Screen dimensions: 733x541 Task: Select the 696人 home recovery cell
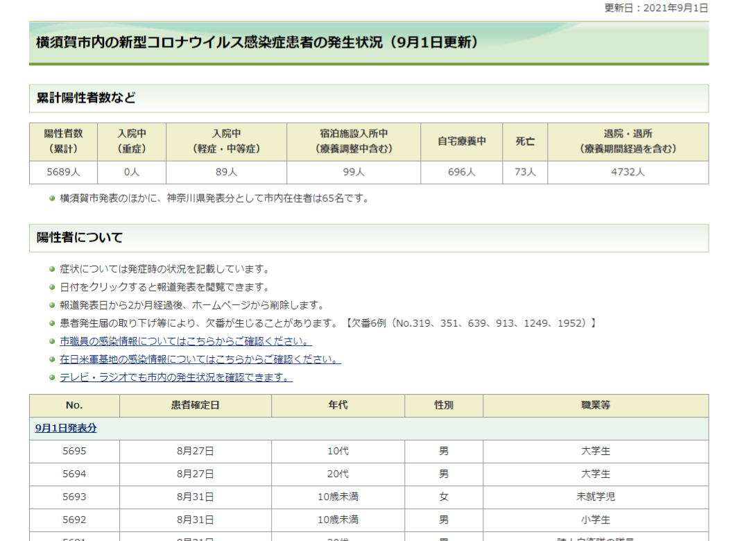461,173
